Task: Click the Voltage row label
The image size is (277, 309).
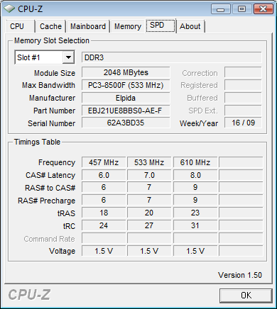Action: tap(62, 251)
